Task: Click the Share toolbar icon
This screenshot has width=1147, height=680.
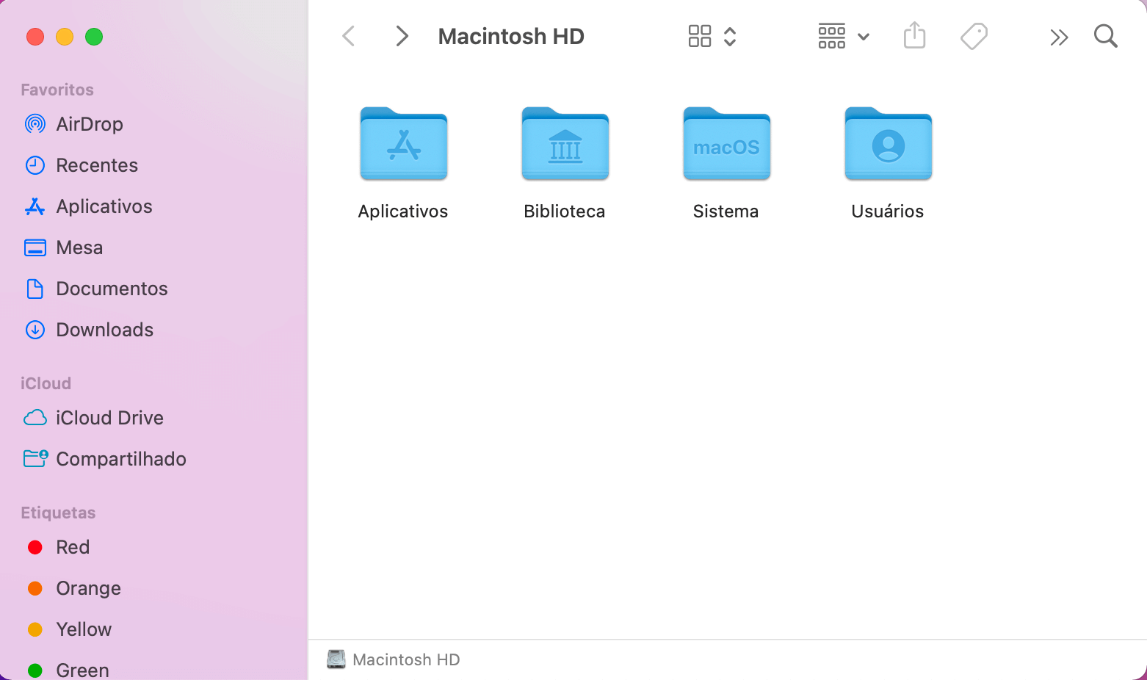Action: pos(914,36)
